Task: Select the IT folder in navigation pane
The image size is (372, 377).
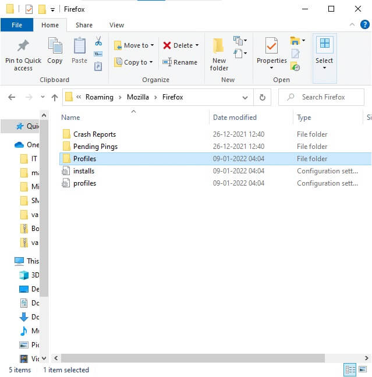Action: point(29,159)
